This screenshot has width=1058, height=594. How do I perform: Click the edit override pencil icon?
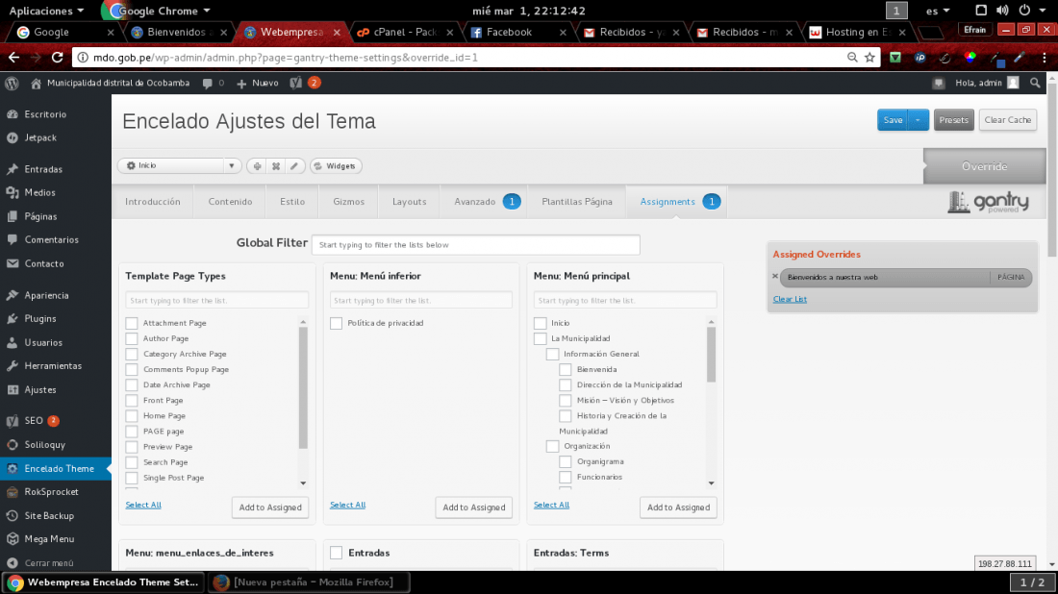(294, 166)
